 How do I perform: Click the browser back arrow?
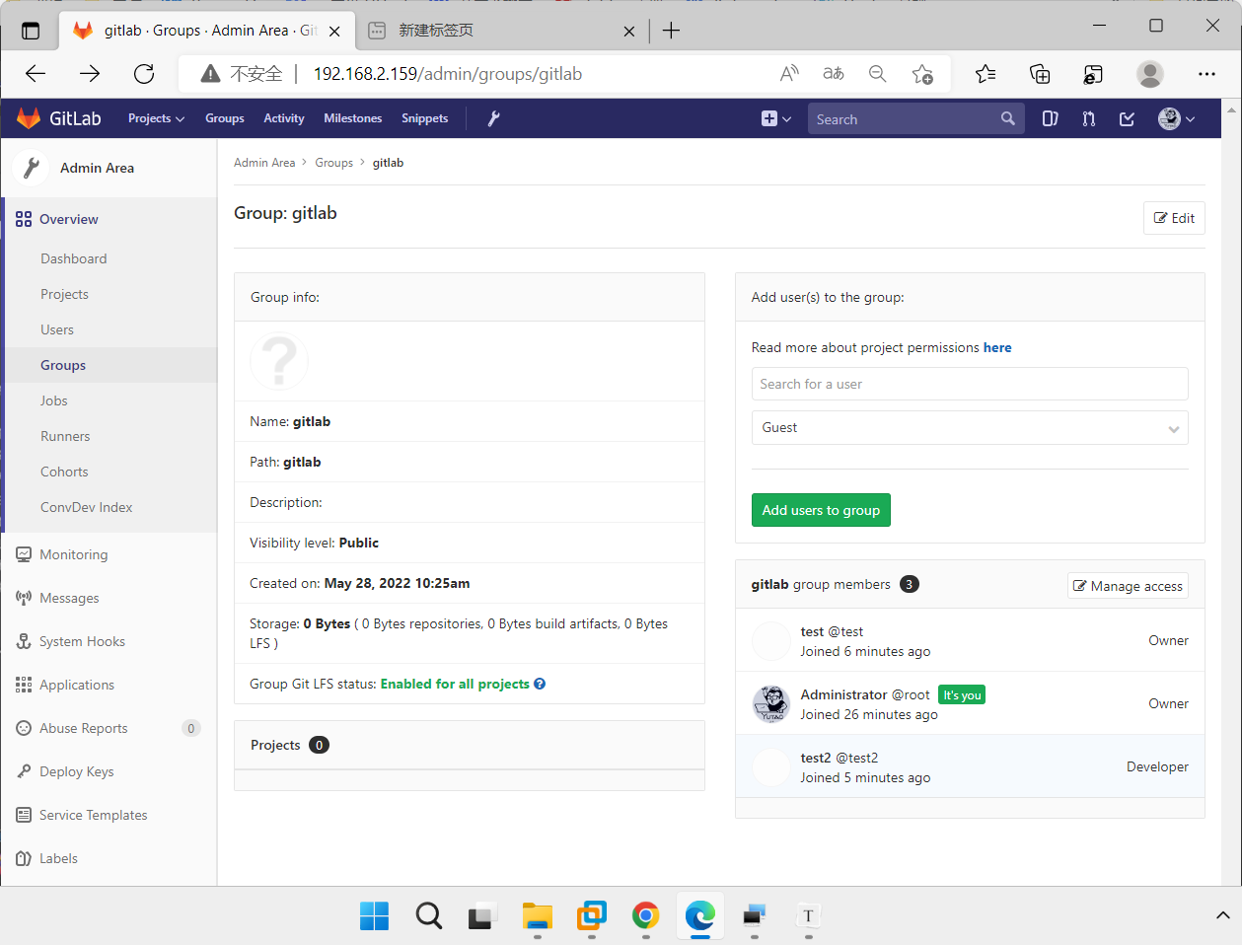coord(36,74)
